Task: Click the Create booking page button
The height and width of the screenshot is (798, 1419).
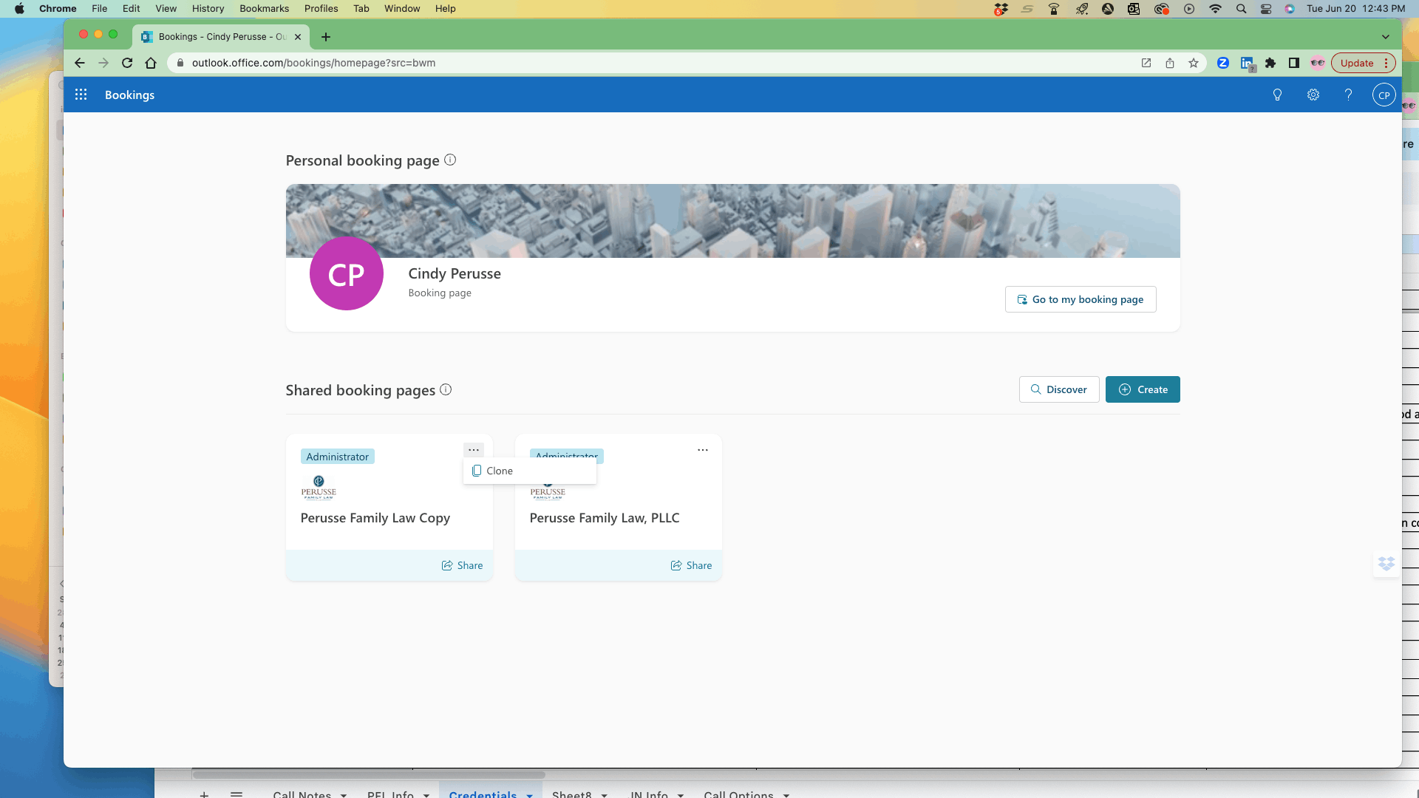Action: point(1143,389)
